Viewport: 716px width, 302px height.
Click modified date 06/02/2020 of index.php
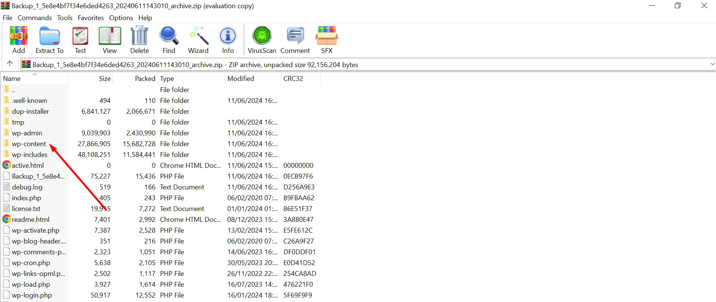pyautogui.click(x=252, y=198)
